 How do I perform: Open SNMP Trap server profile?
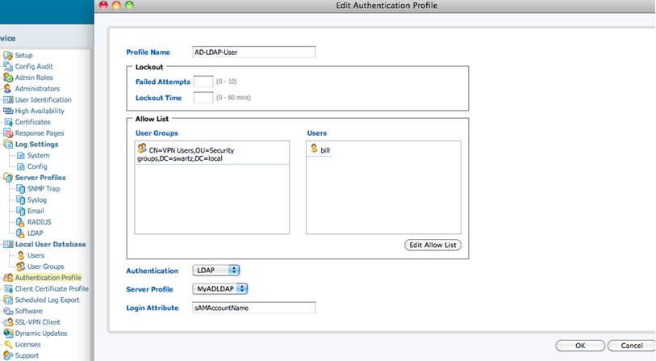[44, 189]
